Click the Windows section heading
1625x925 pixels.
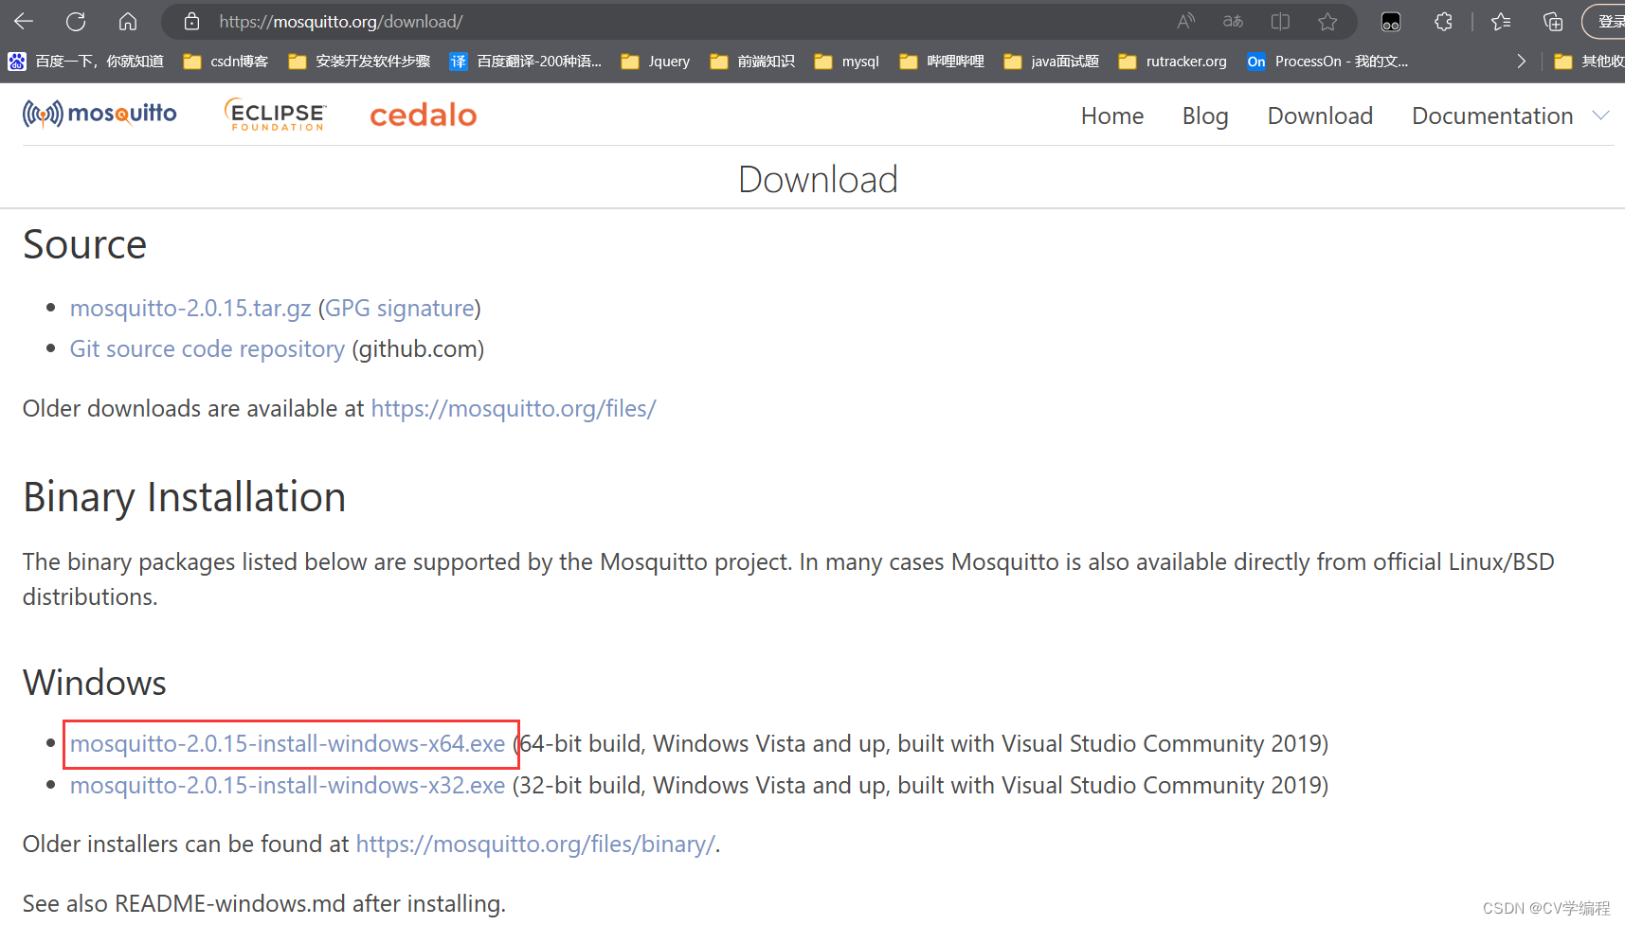[95, 683]
